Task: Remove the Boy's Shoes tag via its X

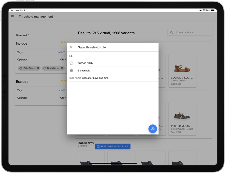Action: (x=62, y=68)
